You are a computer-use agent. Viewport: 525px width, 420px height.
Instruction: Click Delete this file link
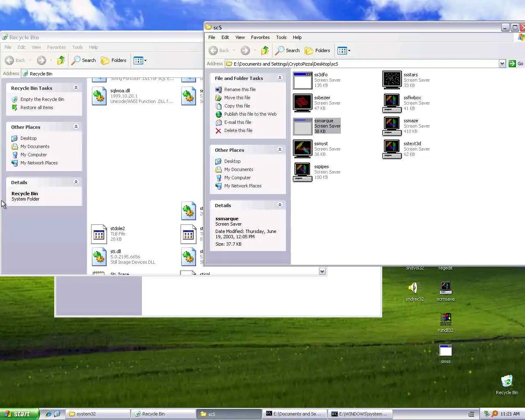click(x=238, y=130)
